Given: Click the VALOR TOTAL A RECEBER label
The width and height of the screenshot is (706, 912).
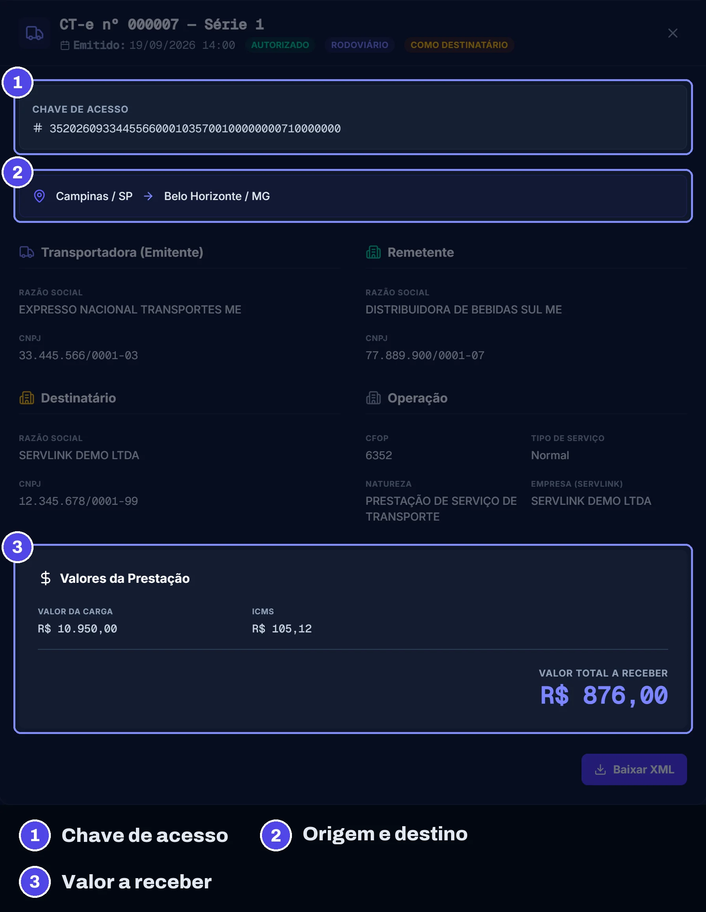Looking at the screenshot, I should [603, 673].
